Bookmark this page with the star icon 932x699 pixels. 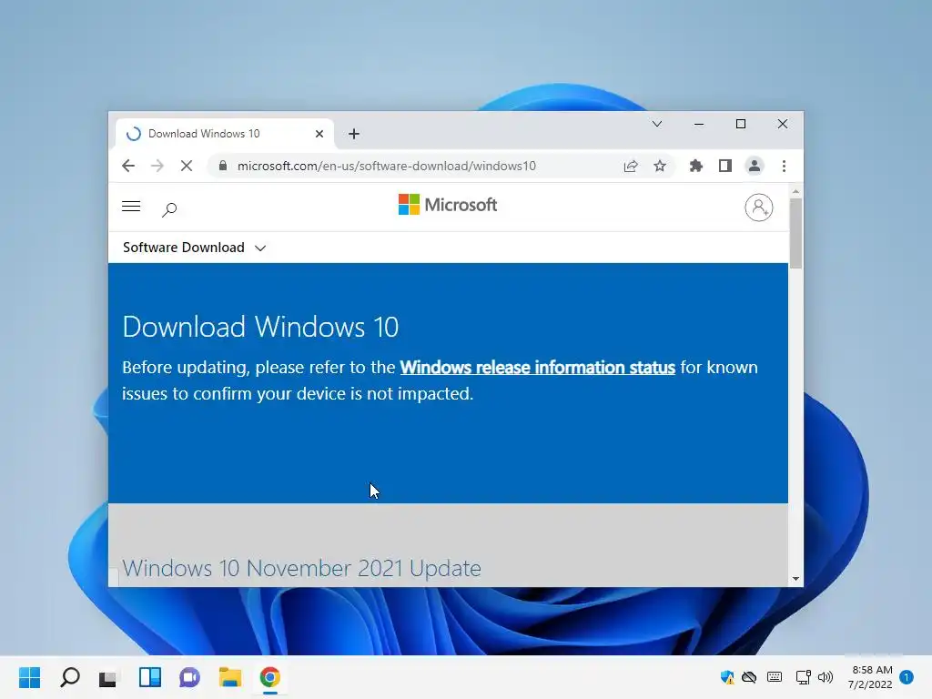(x=660, y=166)
